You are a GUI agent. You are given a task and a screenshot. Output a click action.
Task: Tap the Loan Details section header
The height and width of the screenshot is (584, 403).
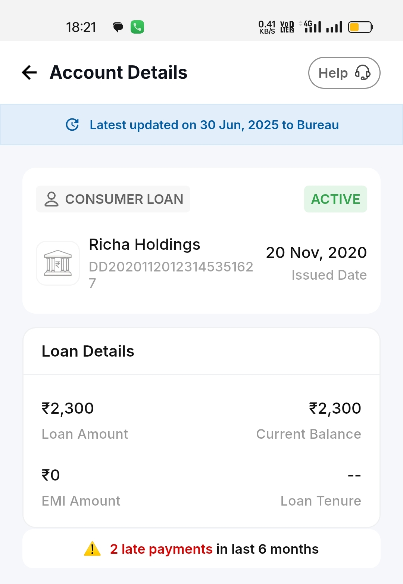coord(88,351)
